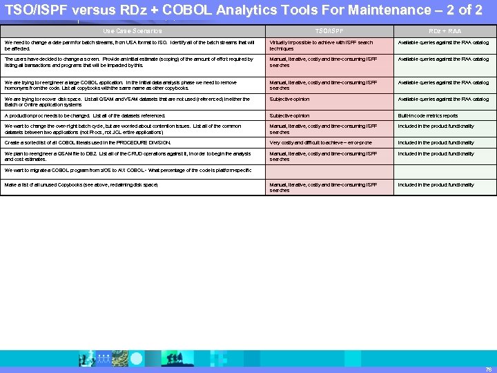Click the reengineer large COBOL application scenario
497x373 pixels.
(133, 86)
